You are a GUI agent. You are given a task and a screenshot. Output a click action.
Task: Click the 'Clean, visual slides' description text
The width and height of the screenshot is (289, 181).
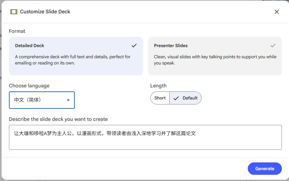coord(215,60)
